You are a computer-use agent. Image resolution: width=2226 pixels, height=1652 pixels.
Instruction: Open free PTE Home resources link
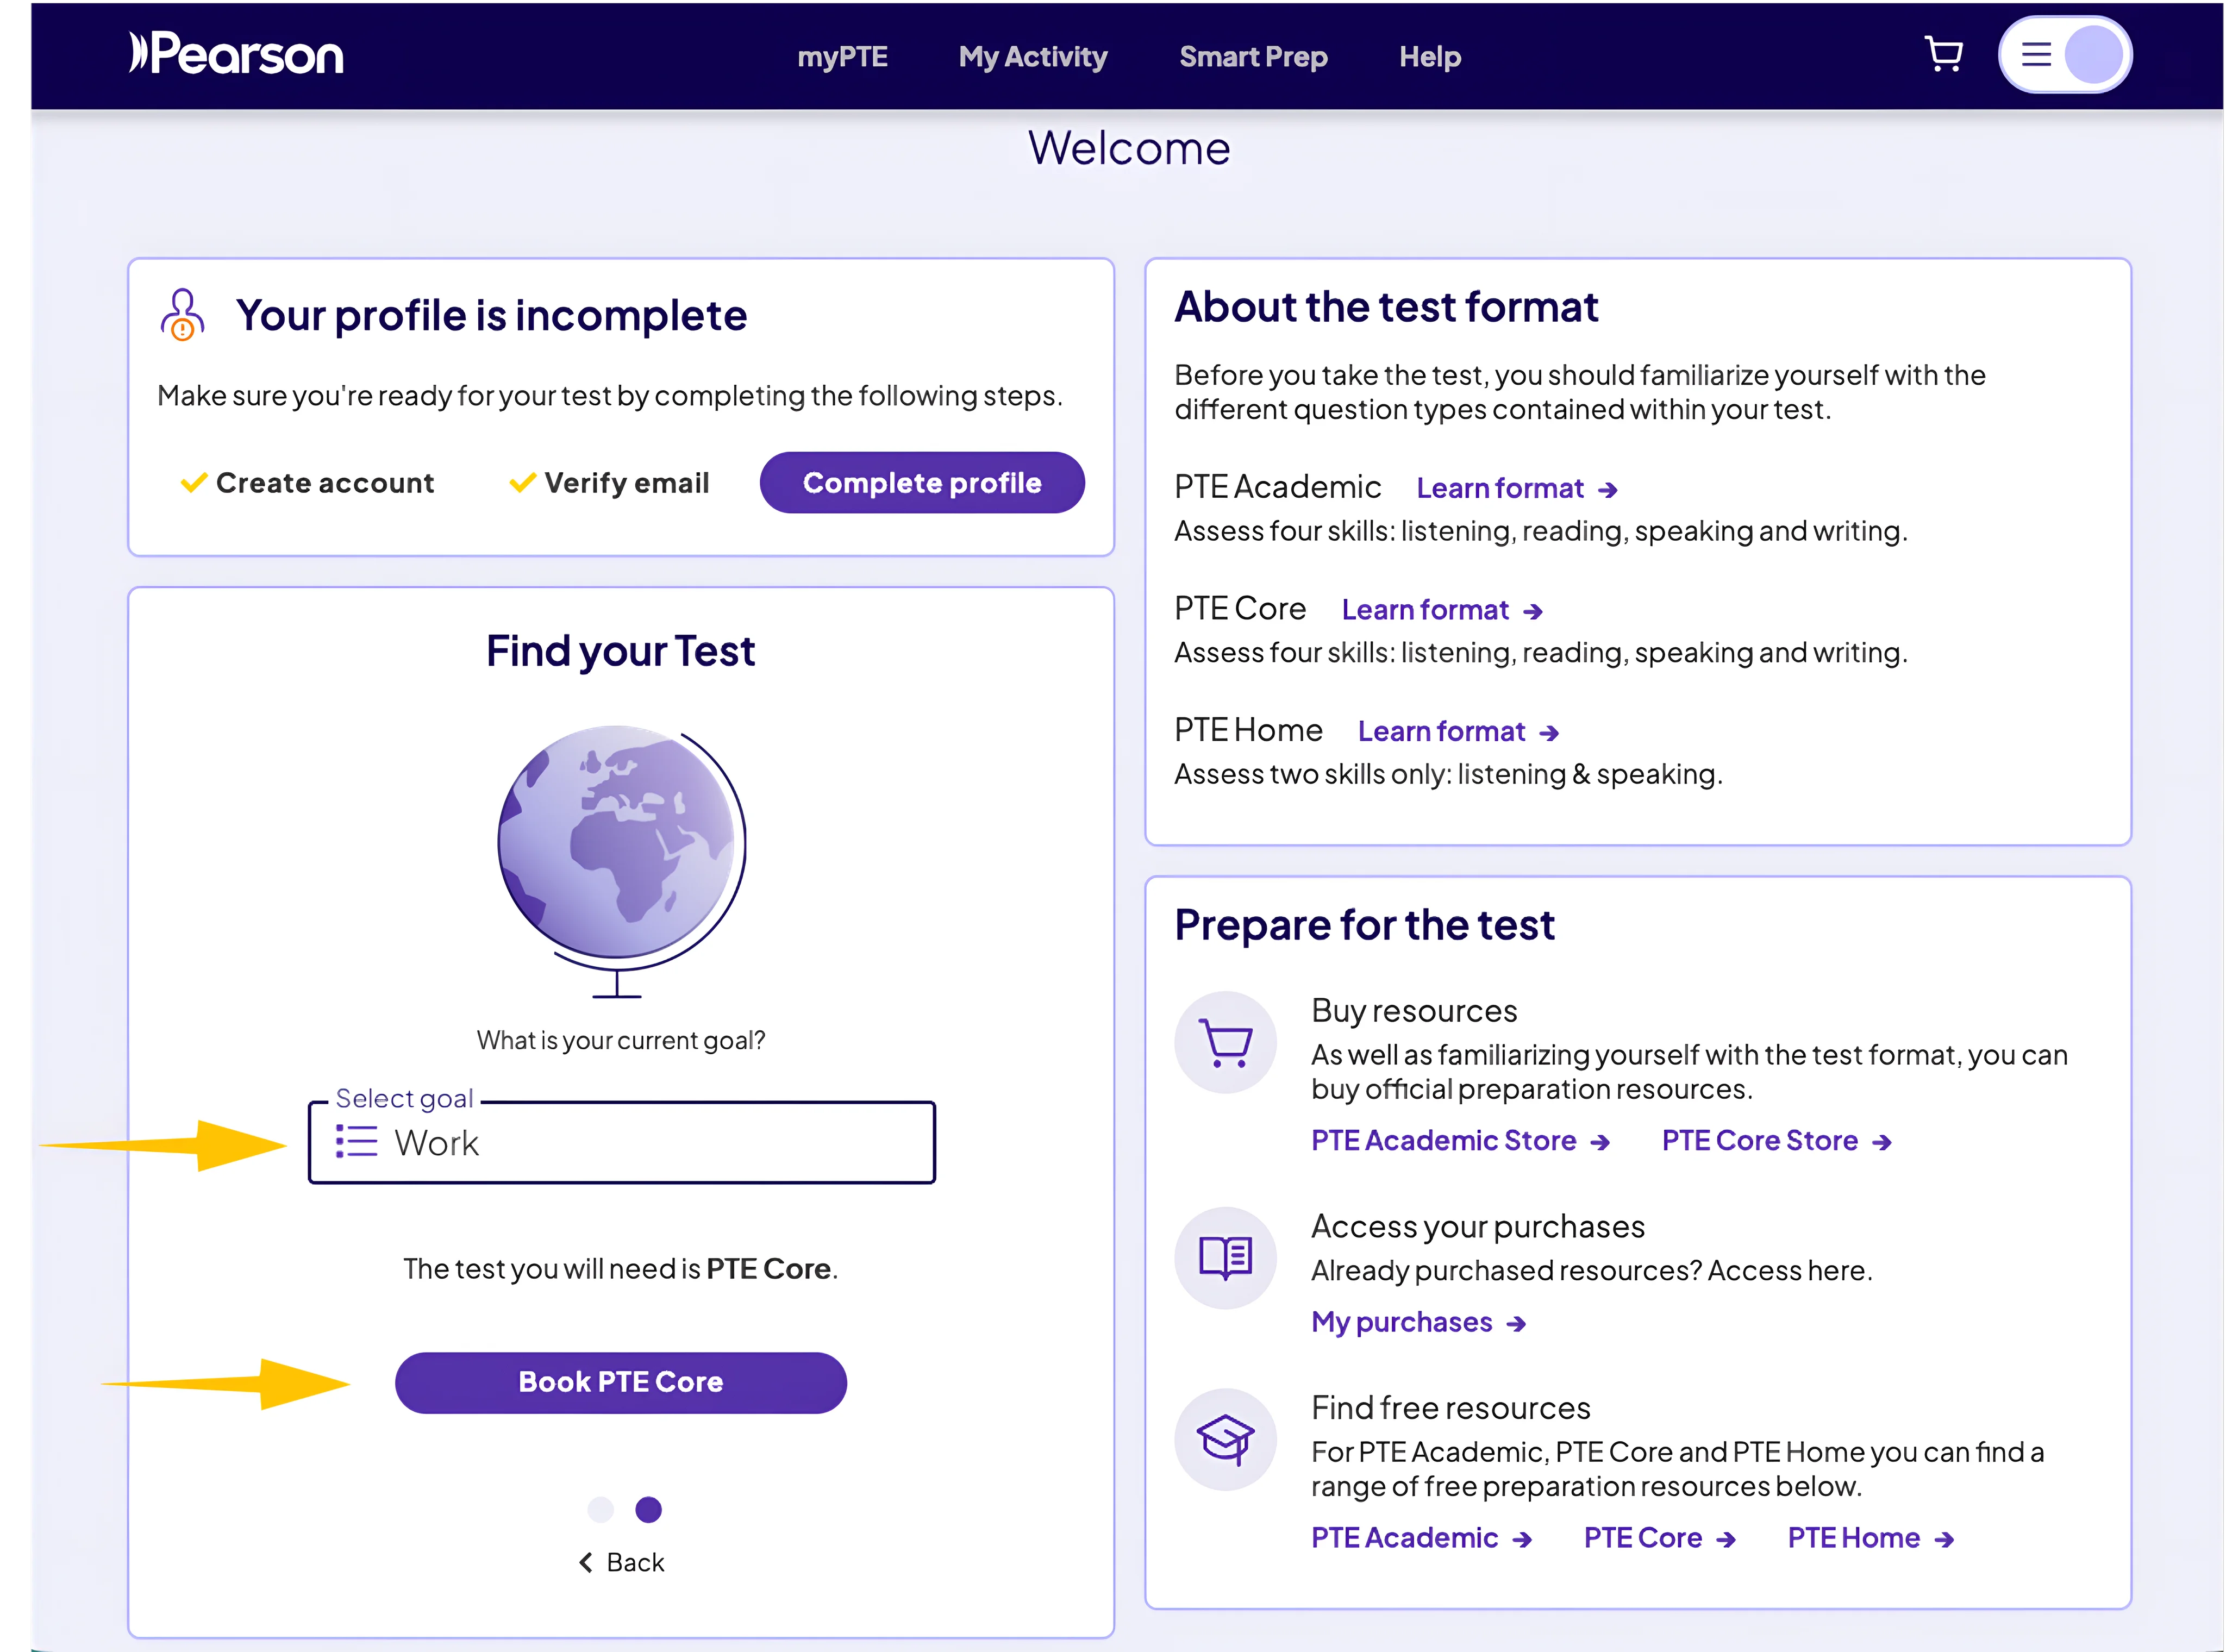coord(1853,1538)
